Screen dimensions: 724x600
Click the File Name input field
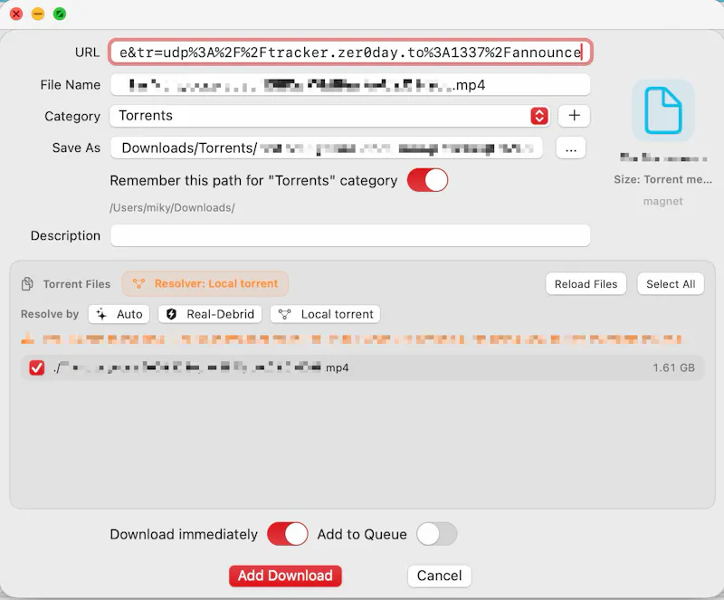click(x=350, y=85)
